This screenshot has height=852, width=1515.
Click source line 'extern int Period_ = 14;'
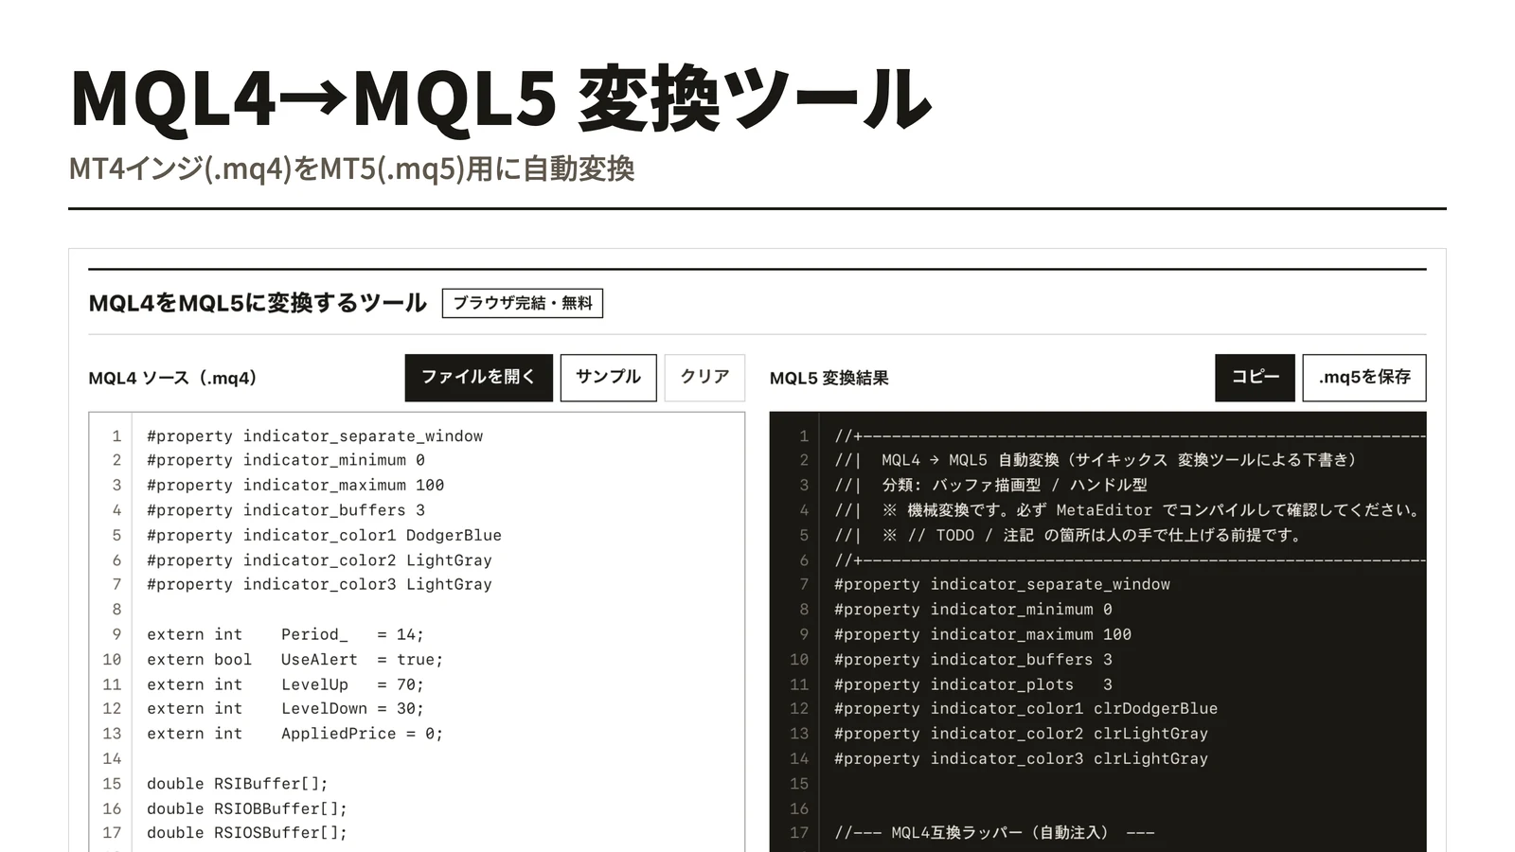point(286,634)
